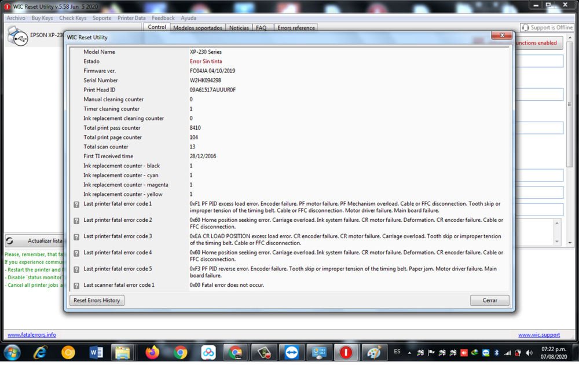
Task: Click the Reset Errors History button
Action: [x=96, y=300]
